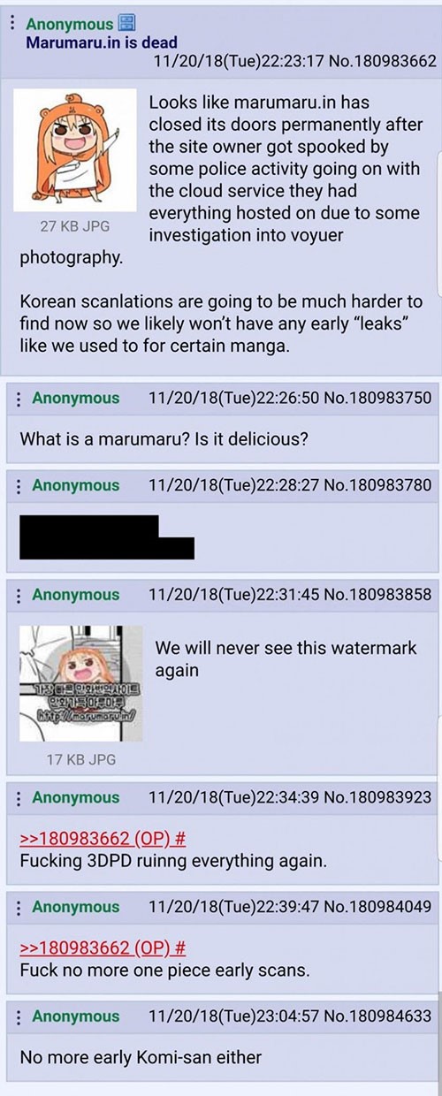Open the OP post's three-dot menu
Image resolution: width=442 pixels, height=1096 pixels.
11,24
